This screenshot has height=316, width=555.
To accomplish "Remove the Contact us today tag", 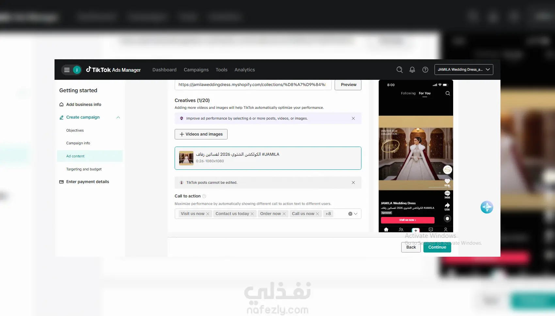I will [252, 214].
